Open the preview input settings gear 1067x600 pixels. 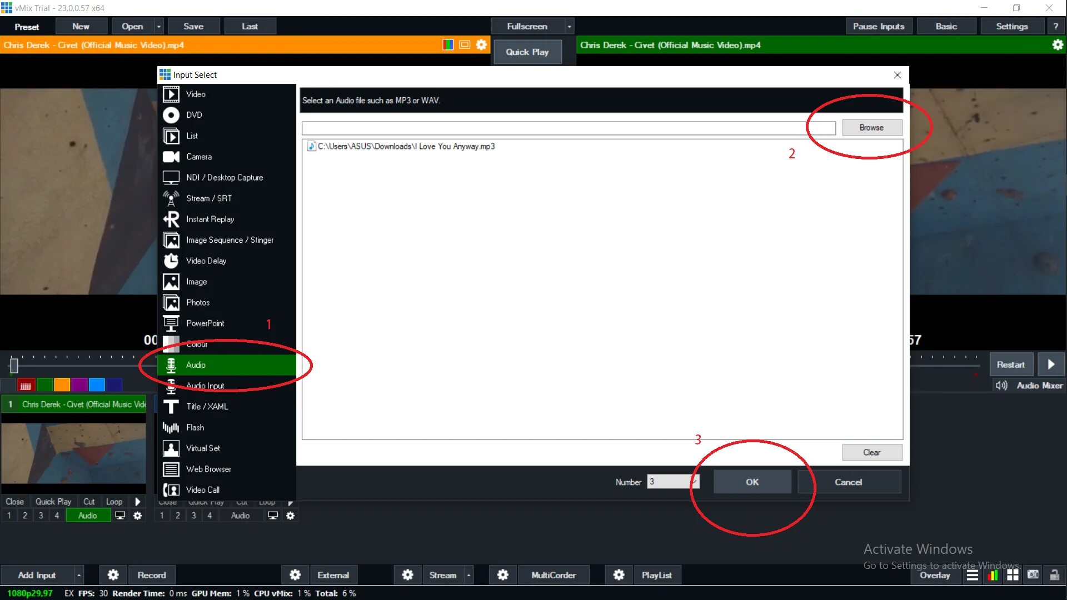point(481,45)
